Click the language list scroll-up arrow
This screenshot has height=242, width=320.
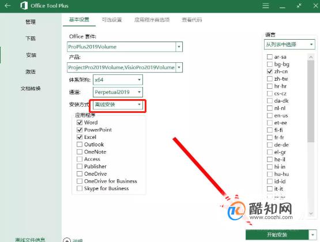click(311, 57)
